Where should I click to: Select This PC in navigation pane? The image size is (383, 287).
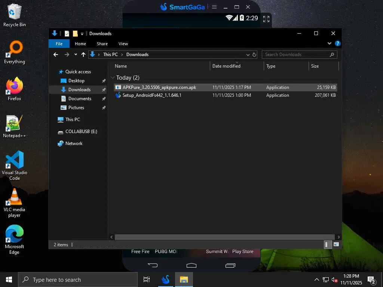tap(73, 119)
